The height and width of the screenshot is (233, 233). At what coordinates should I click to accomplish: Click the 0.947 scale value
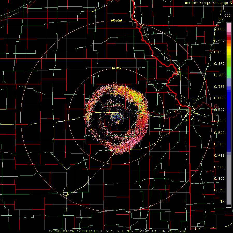[219, 41]
